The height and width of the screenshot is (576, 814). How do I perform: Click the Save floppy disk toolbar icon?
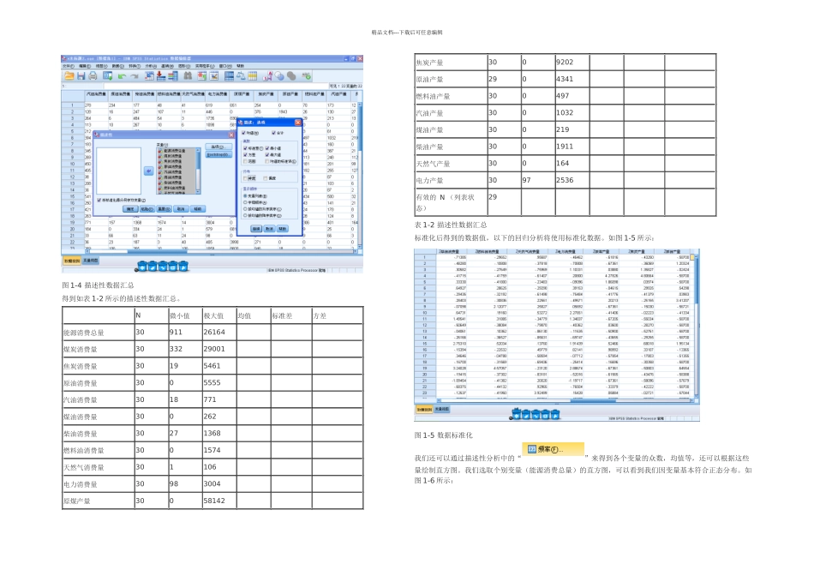pos(81,75)
